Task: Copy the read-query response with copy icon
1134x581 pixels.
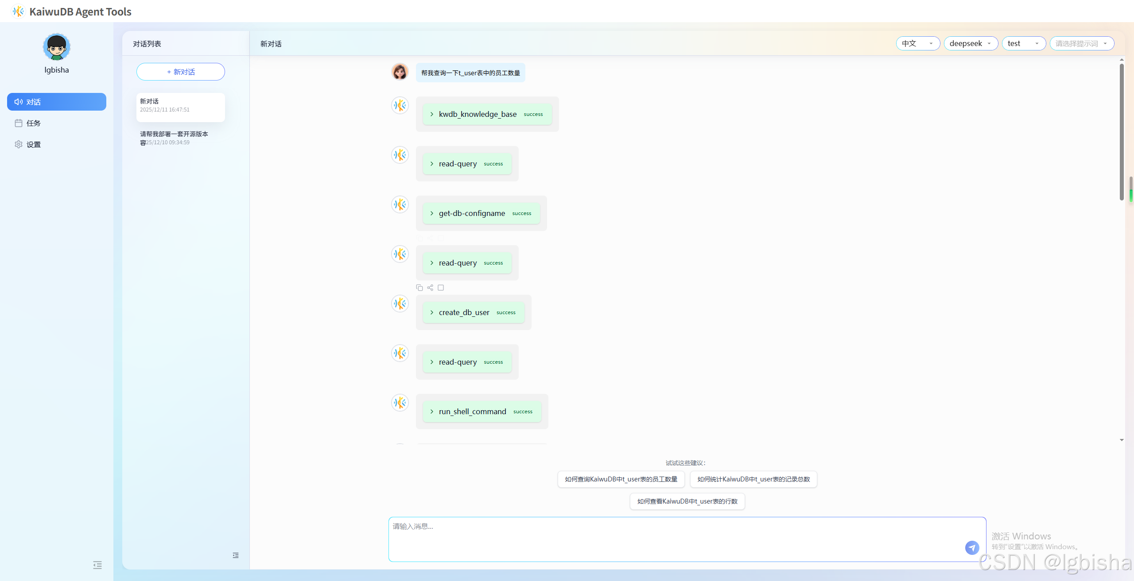Action: point(419,288)
